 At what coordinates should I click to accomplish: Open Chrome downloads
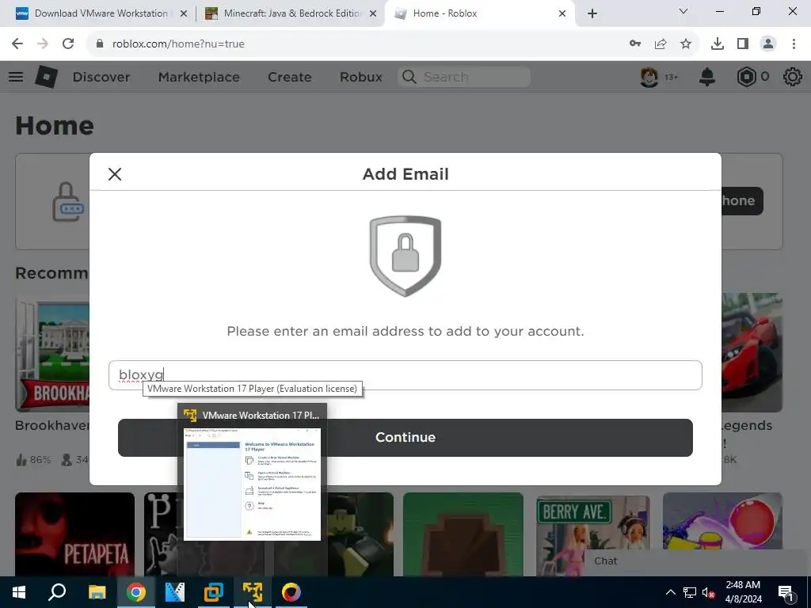[718, 44]
